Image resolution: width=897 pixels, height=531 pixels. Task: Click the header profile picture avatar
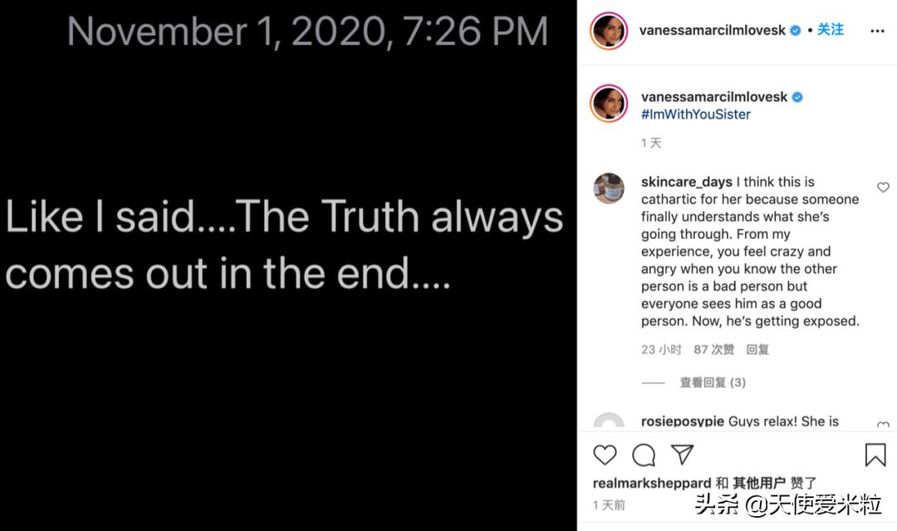coord(609,31)
